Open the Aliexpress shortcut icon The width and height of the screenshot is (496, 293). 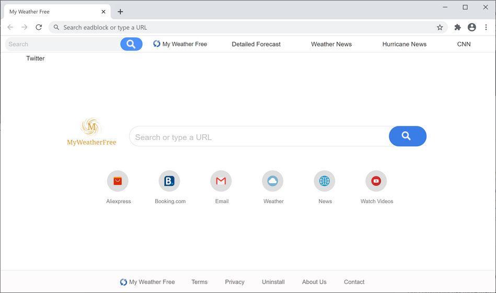point(118,181)
